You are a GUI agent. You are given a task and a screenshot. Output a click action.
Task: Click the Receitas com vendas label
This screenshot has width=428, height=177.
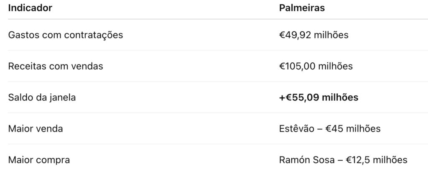(x=56, y=66)
